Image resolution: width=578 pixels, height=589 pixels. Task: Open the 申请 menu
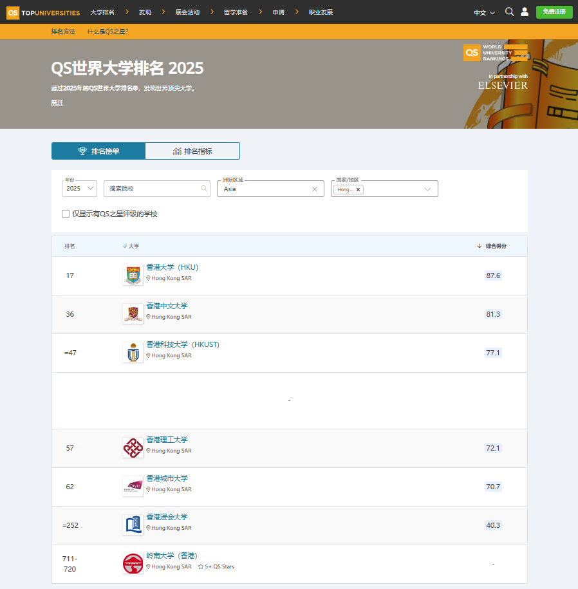tap(278, 12)
